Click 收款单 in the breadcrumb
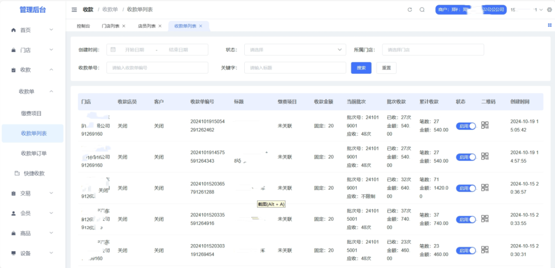The width and height of the screenshot is (555, 268). (x=110, y=10)
